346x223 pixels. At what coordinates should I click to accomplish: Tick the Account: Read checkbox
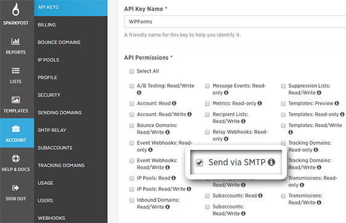(132, 103)
